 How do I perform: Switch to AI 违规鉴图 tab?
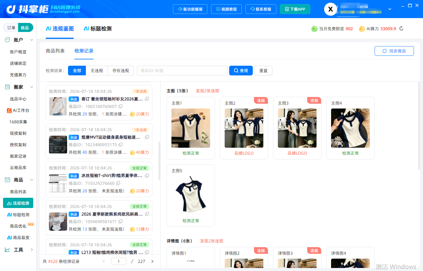pos(60,29)
